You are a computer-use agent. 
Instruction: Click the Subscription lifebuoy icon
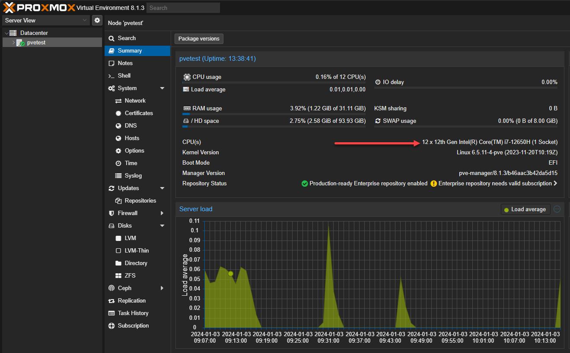coord(111,326)
